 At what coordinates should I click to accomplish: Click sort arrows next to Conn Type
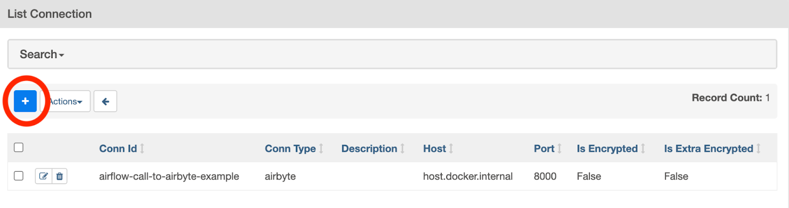point(321,148)
